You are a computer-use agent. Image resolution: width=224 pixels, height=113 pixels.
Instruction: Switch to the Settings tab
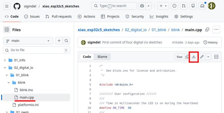coord(184,16)
